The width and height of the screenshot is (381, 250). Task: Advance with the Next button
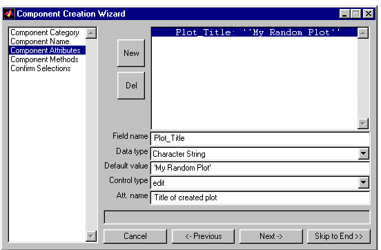[x=271, y=236]
